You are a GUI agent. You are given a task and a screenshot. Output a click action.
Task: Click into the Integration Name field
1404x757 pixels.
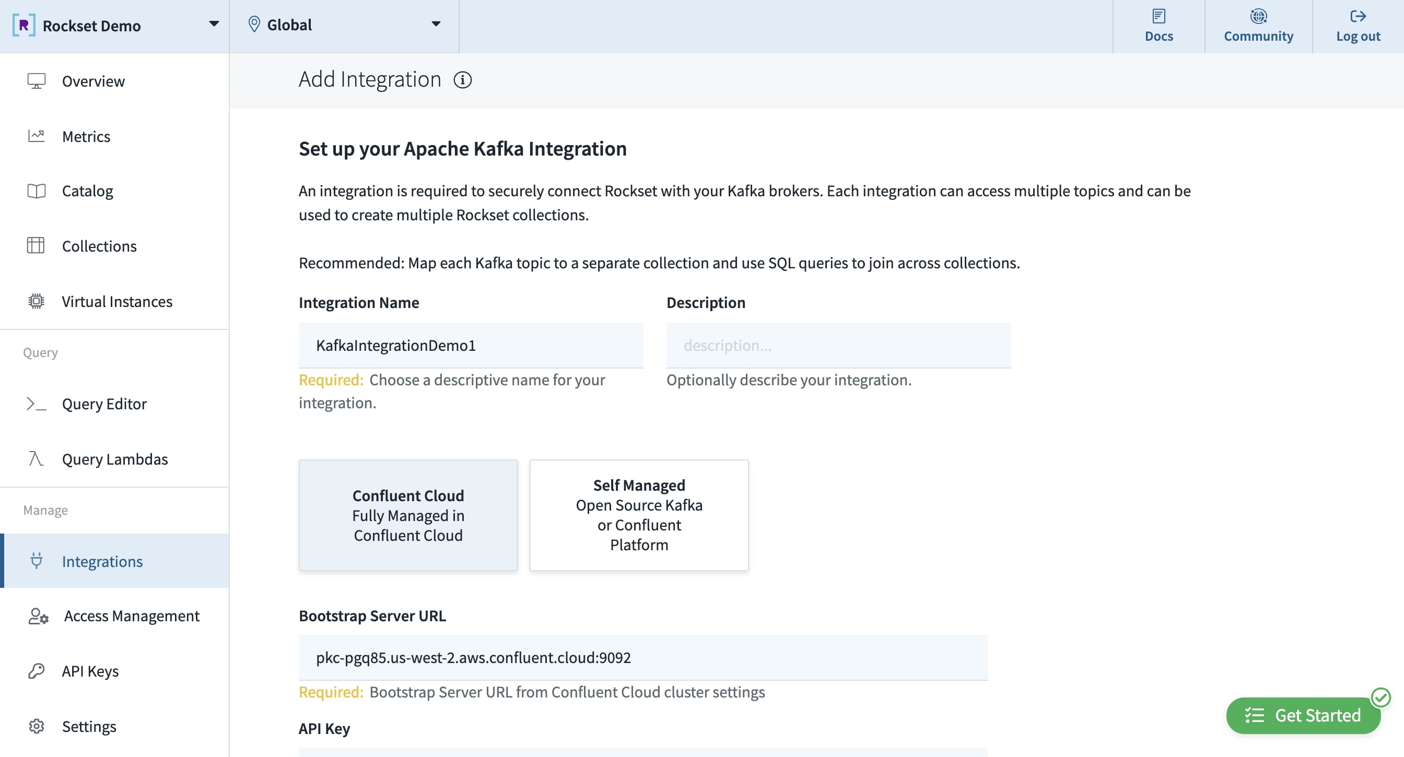[x=471, y=345]
